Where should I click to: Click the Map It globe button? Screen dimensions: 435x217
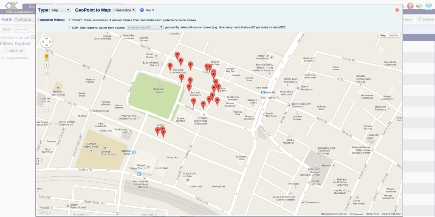[147, 10]
